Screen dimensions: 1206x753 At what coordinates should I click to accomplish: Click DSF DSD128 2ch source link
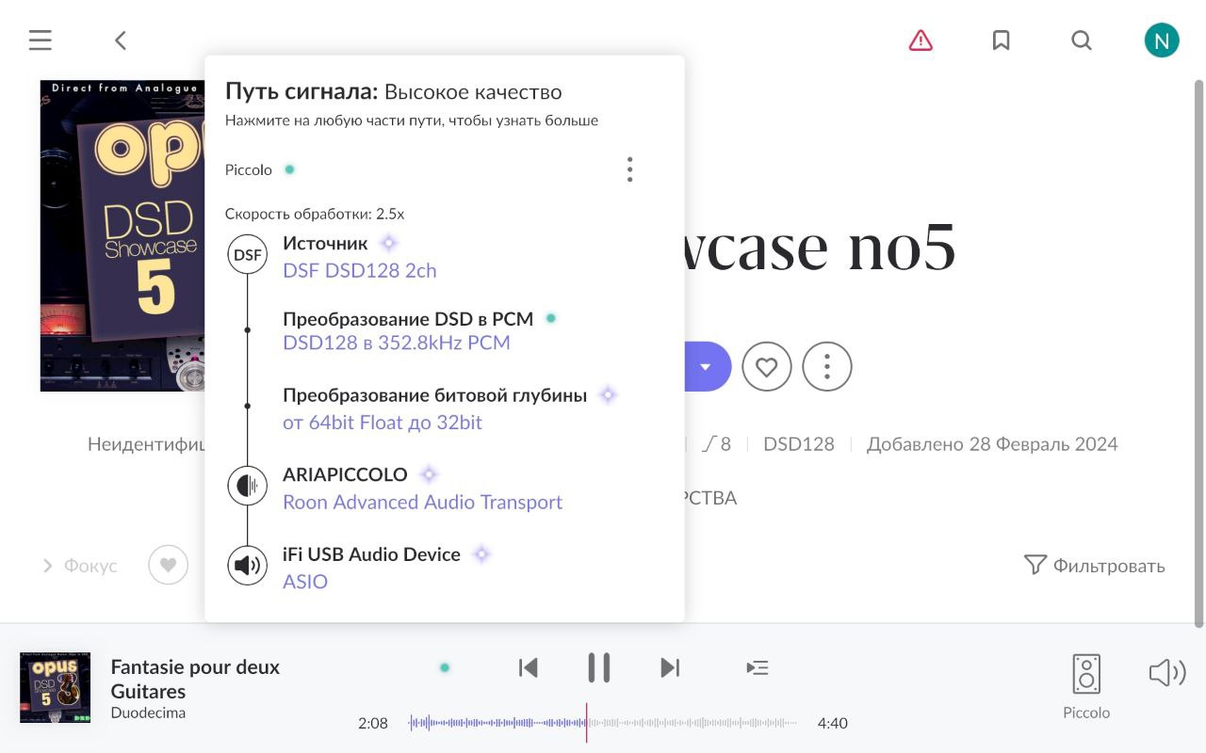pos(360,270)
